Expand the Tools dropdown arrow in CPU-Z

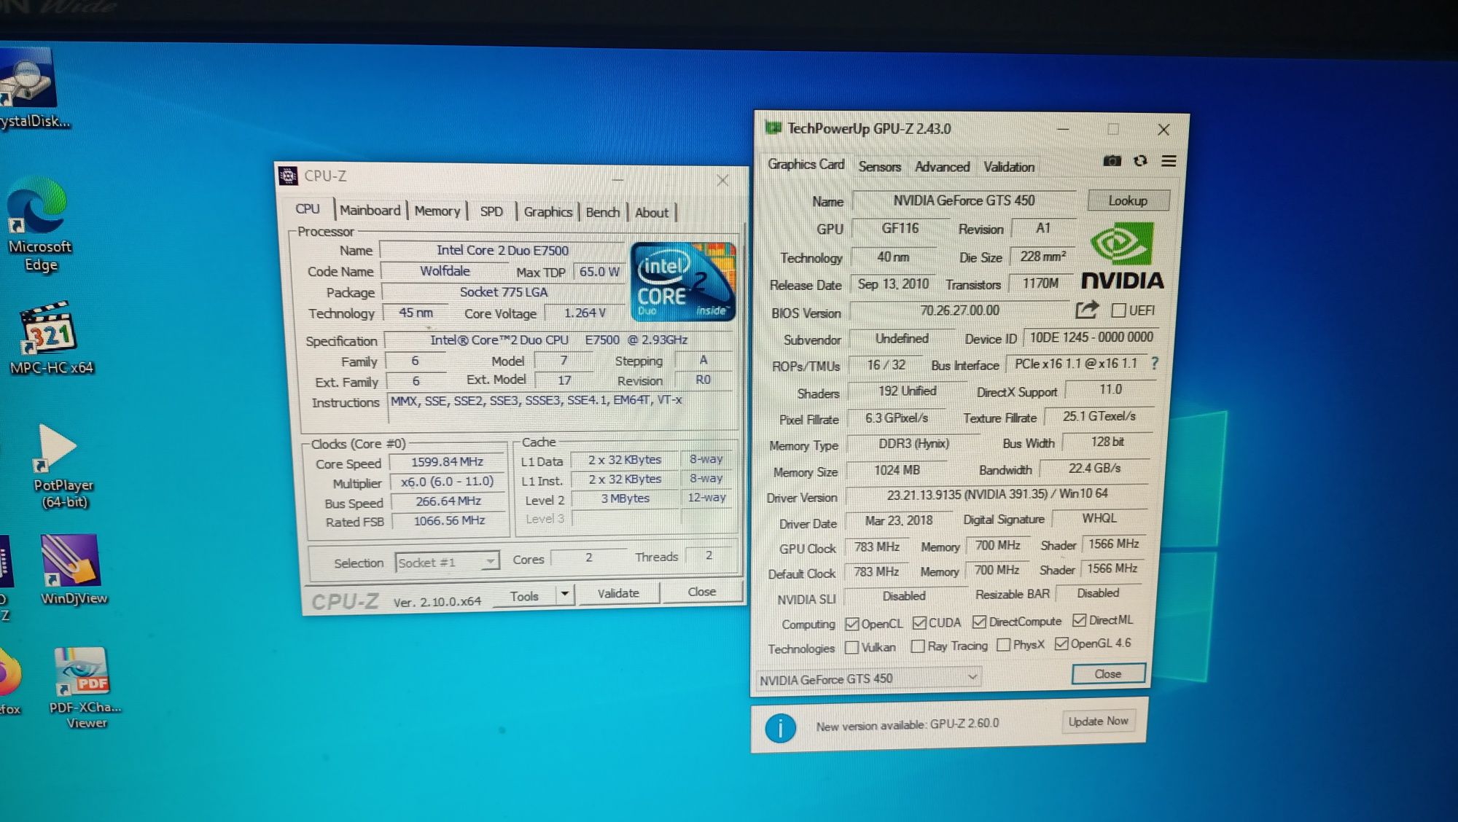point(565,595)
